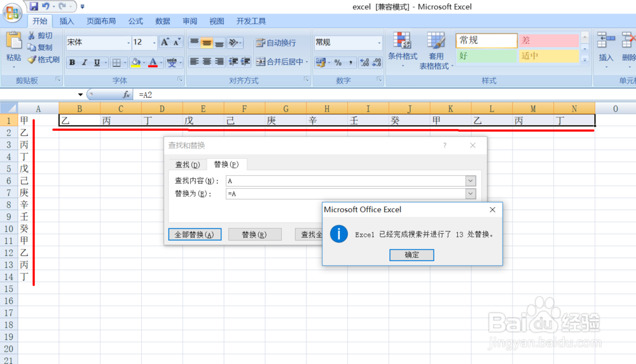Customize quick access toolbar dropdown
This screenshot has height=364, width=636.
[x=82, y=6]
